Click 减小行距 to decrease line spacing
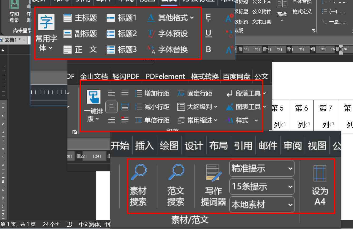The height and width of the screenshot is (229, 353). (x=152, y=107)
